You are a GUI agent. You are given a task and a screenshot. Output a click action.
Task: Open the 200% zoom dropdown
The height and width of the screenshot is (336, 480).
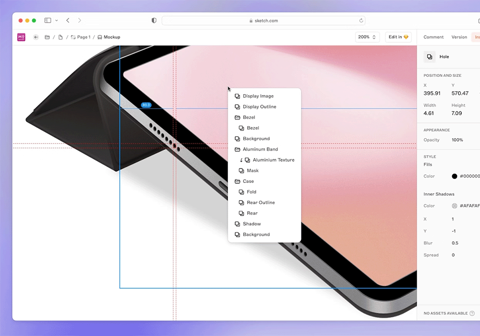[367, 37]
